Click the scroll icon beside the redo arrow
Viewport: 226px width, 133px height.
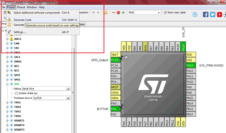pyautogui.click(x=106, y=13)
